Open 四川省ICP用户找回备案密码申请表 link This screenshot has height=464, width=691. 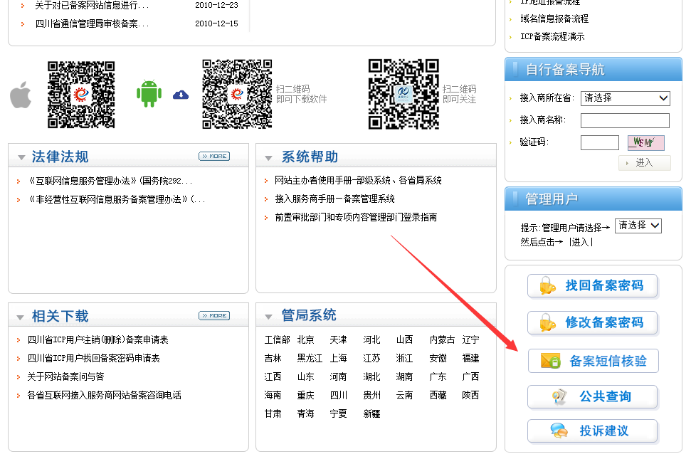coord(93,358)
